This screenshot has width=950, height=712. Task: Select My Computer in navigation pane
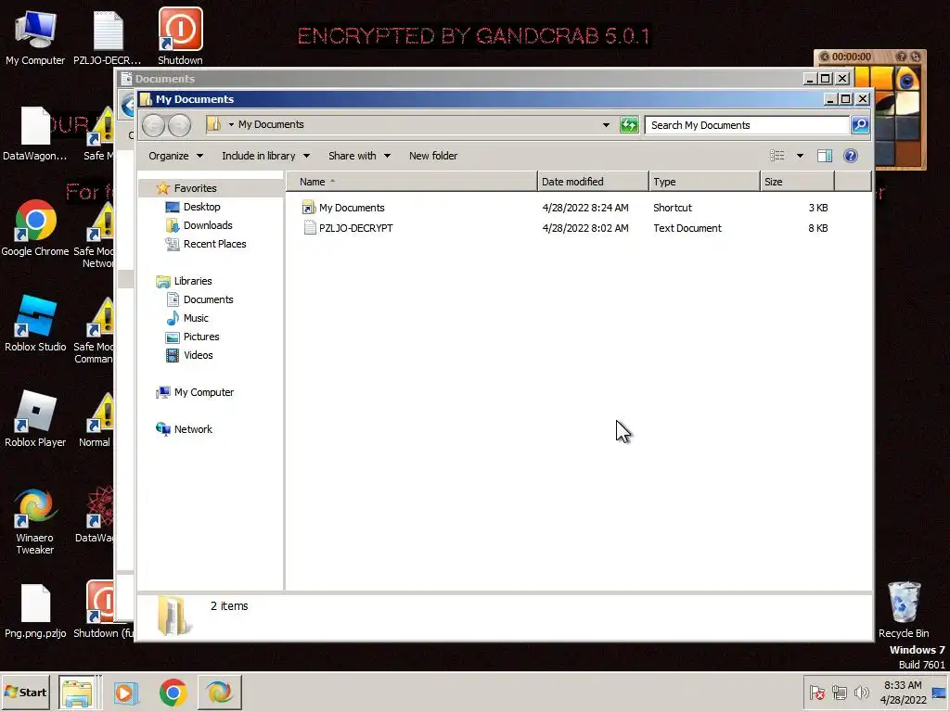pyautogui.click(x=203, y=392)
